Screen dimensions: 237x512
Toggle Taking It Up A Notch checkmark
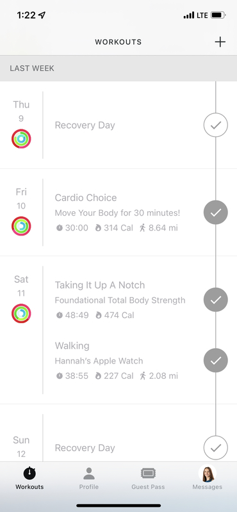tap(216, 300)
